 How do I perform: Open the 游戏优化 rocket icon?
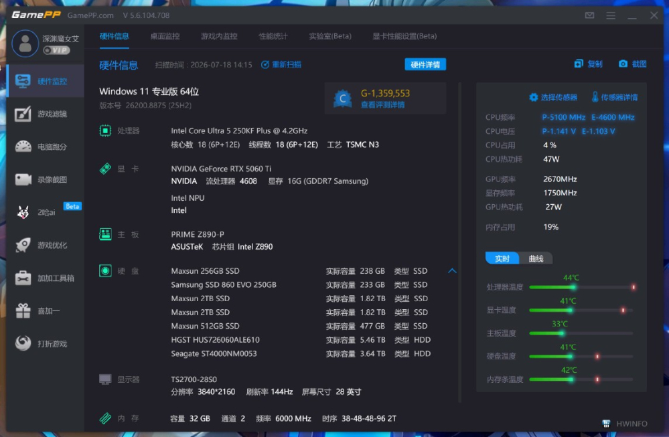(x=23, y=245)
